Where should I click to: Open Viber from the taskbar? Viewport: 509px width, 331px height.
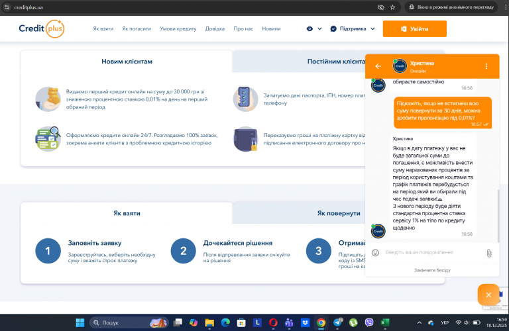coord(369,322)
